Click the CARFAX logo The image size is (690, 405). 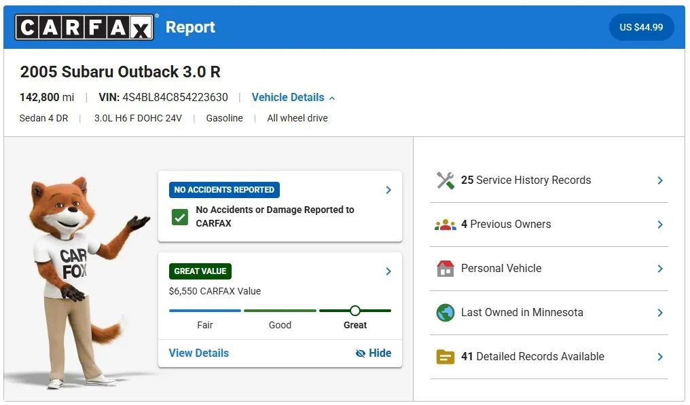pos(84,27)
